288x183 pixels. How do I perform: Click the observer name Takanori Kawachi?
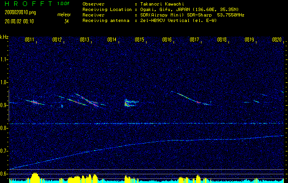(162, 4)
